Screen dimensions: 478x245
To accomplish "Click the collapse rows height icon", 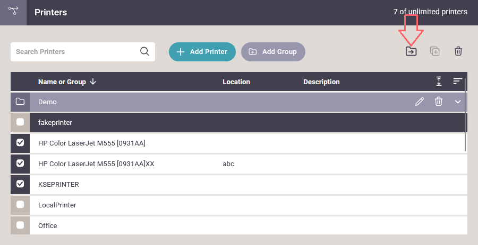I will click(x=439, y=81).
